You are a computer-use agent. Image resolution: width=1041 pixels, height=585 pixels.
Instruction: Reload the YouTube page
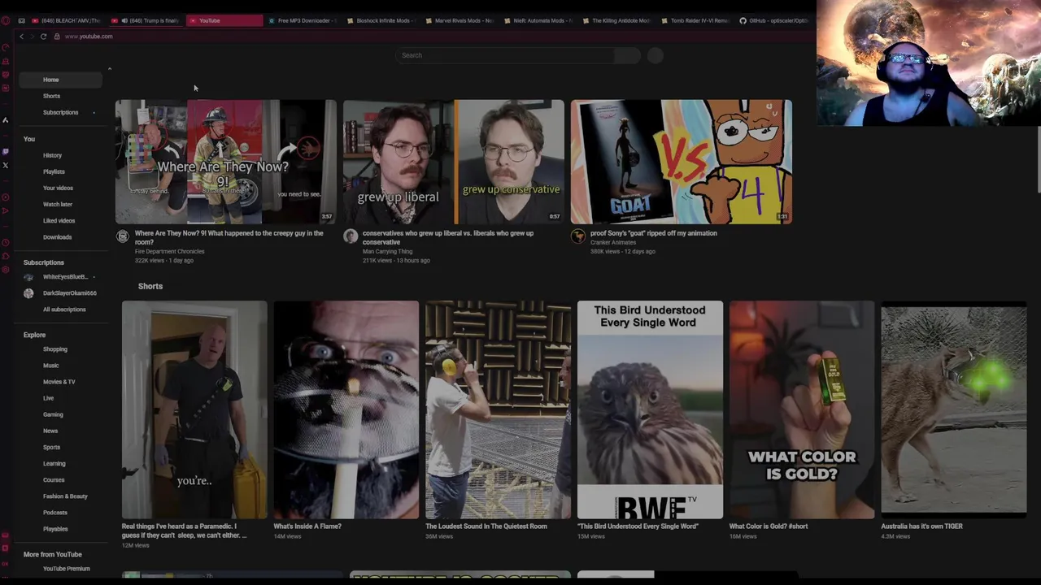click(43, 37)
